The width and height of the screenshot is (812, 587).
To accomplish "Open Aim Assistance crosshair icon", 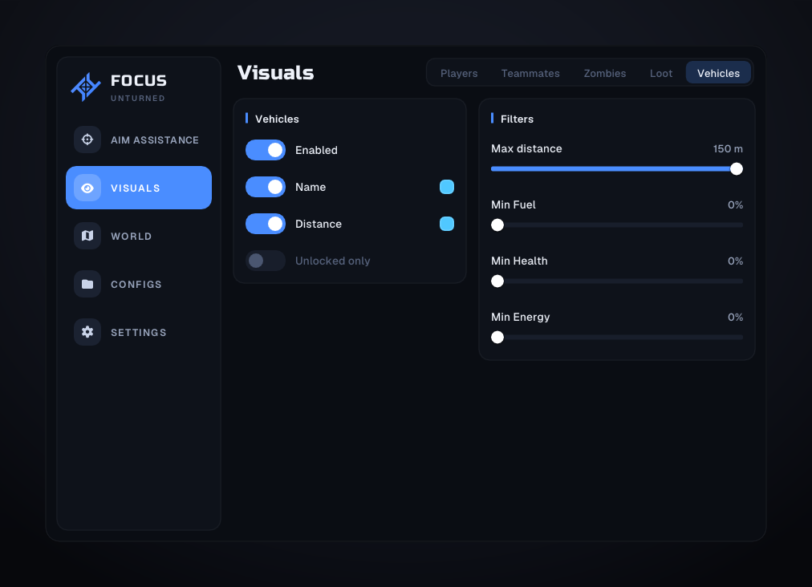I will (87, 140).
